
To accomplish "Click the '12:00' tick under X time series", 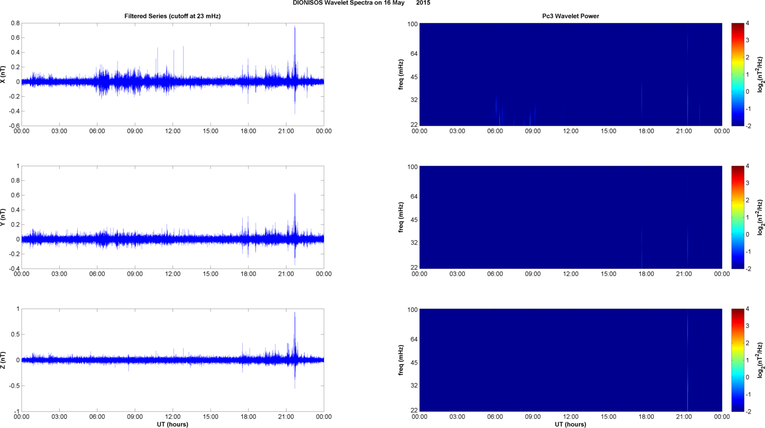I will [173, 131].
